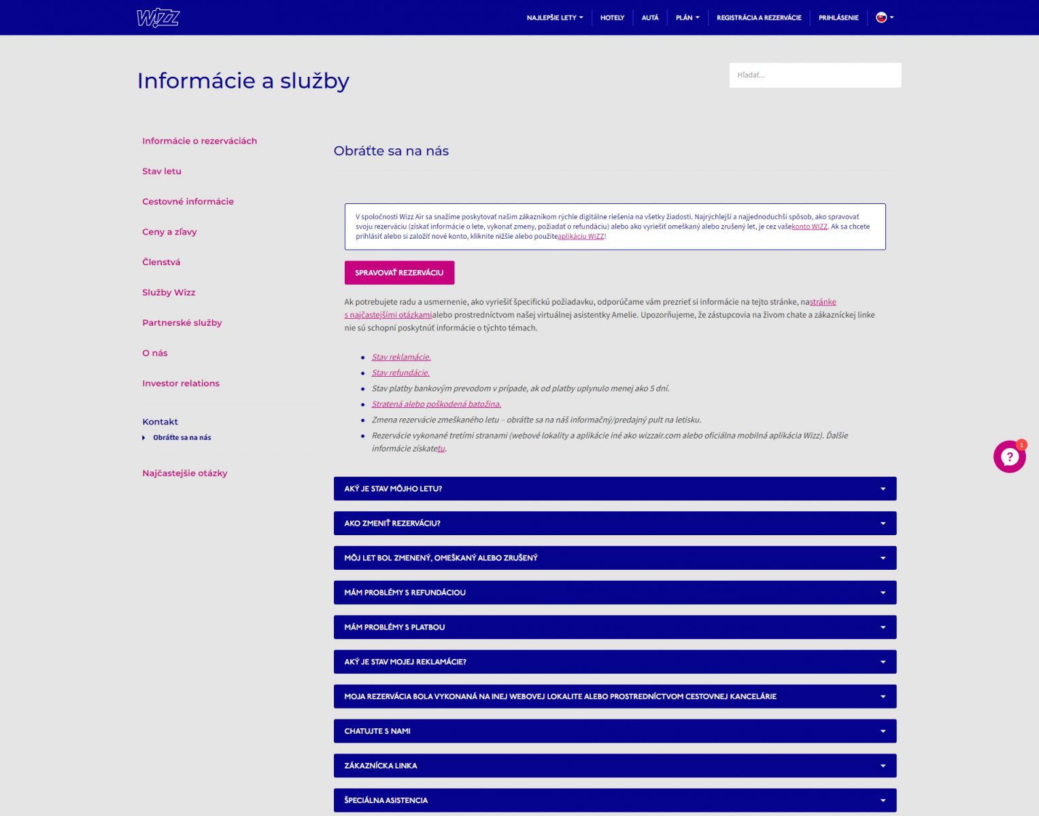
Task: Go to Hotely in top navigation
Action: pos(612,18)
